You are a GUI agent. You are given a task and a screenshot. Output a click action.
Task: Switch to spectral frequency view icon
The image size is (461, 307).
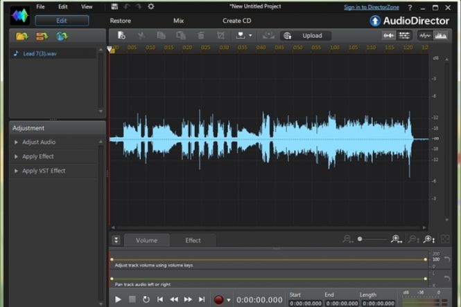point(441,36)
